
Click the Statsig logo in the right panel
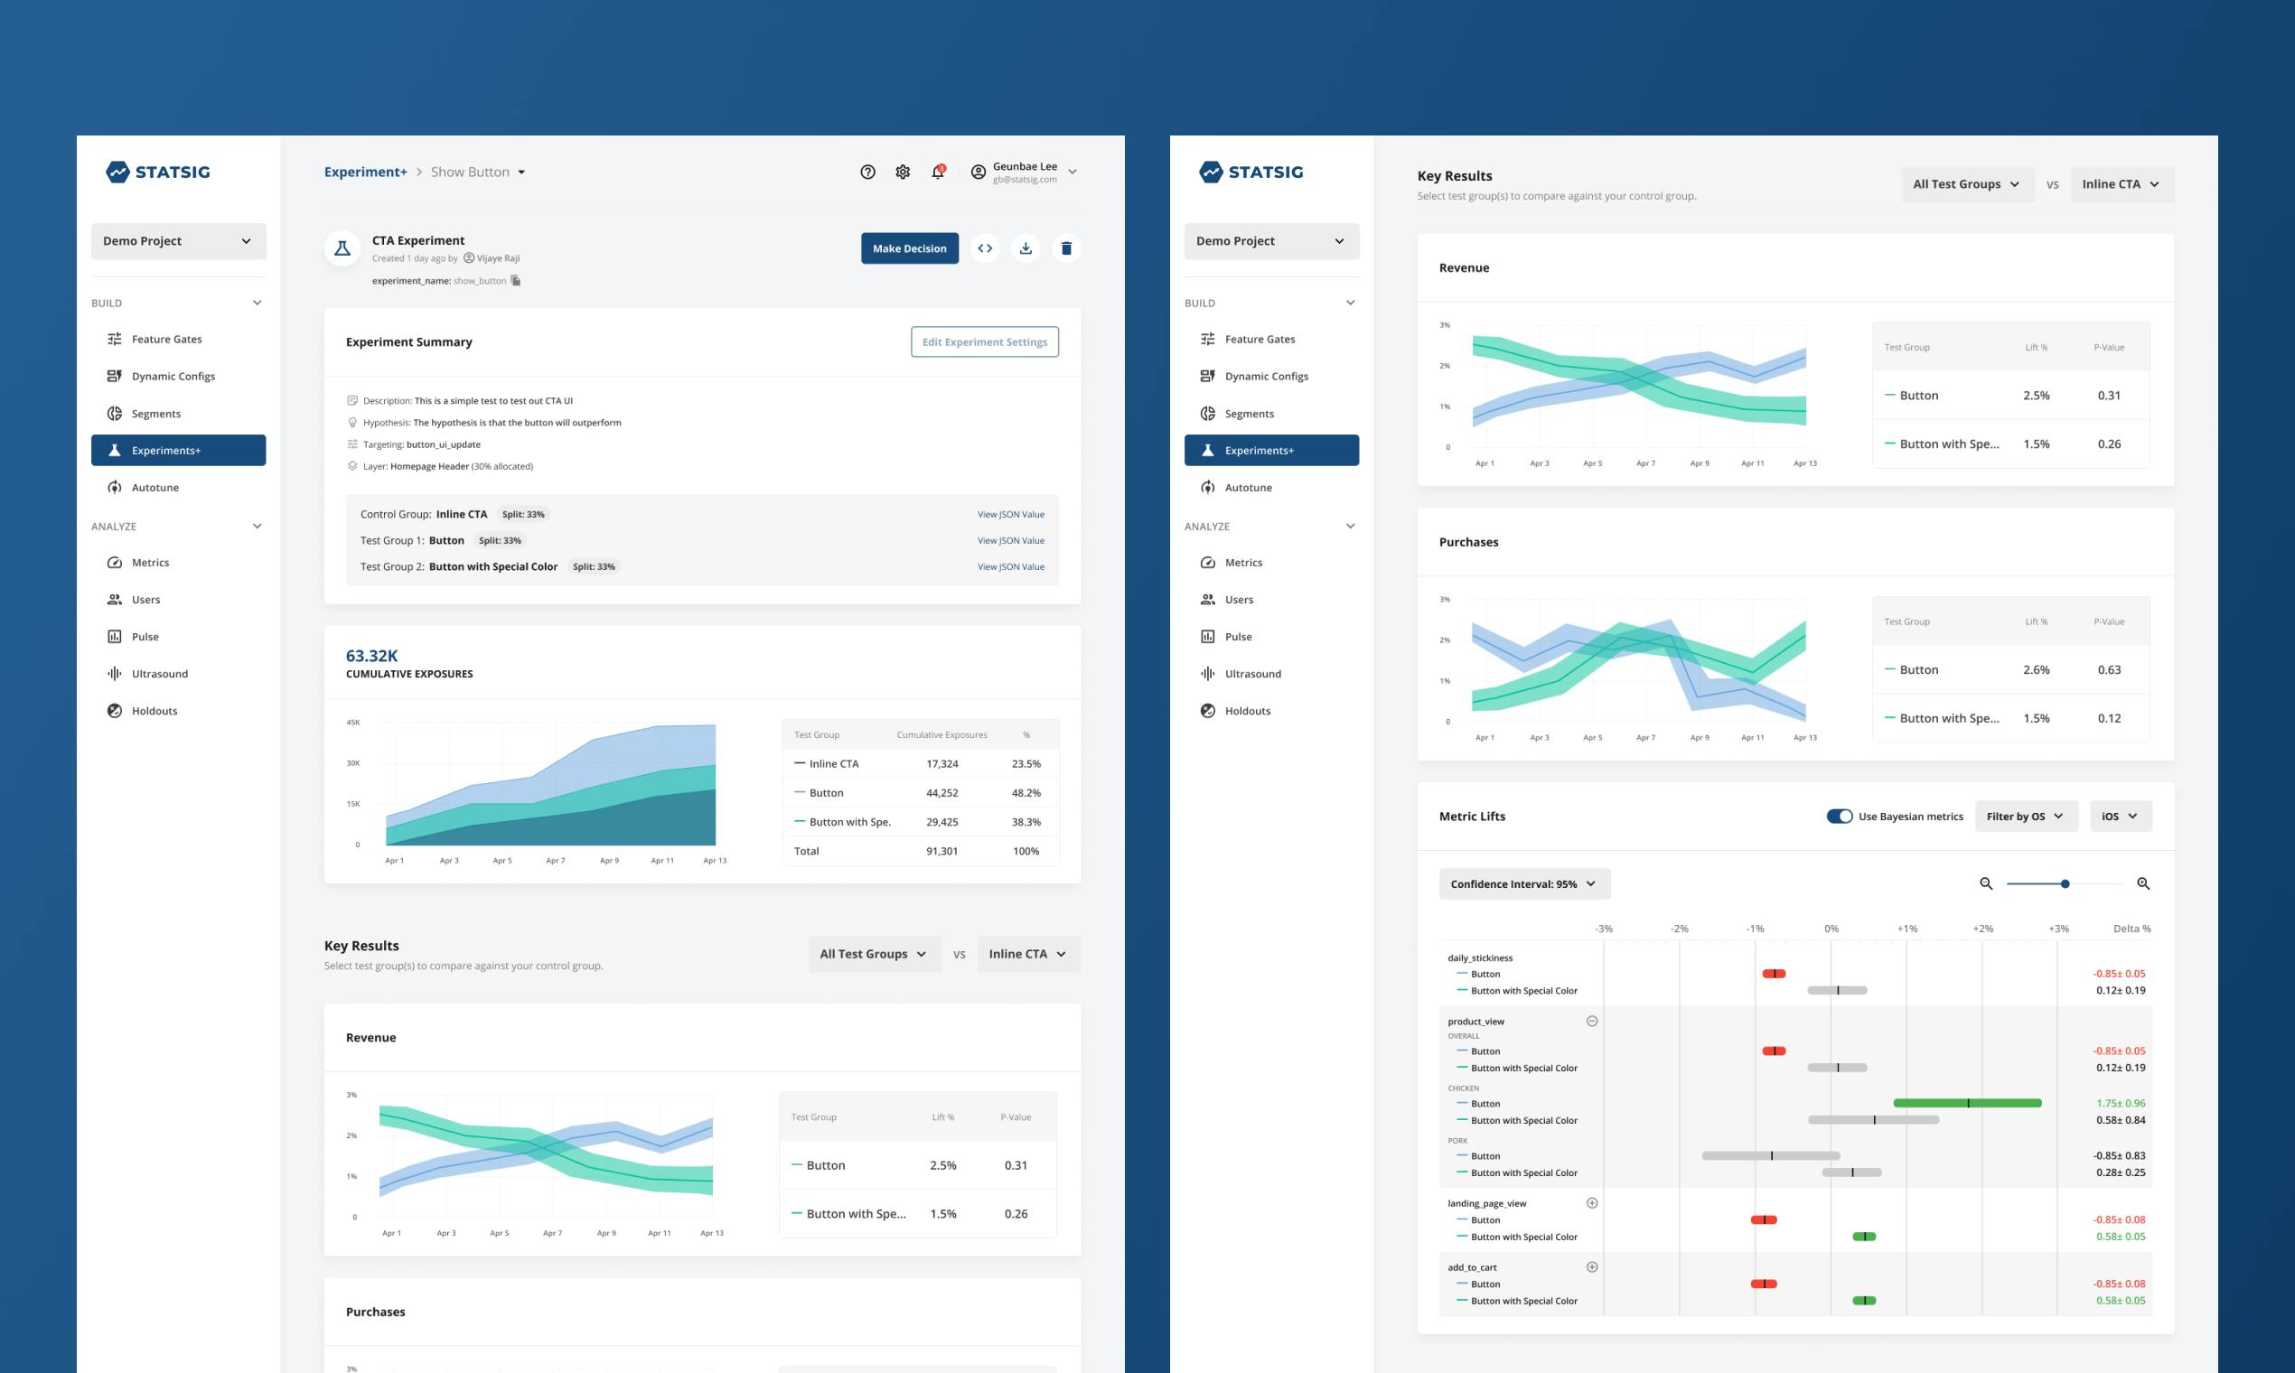pyautogui.click(x=1251, y=173)
